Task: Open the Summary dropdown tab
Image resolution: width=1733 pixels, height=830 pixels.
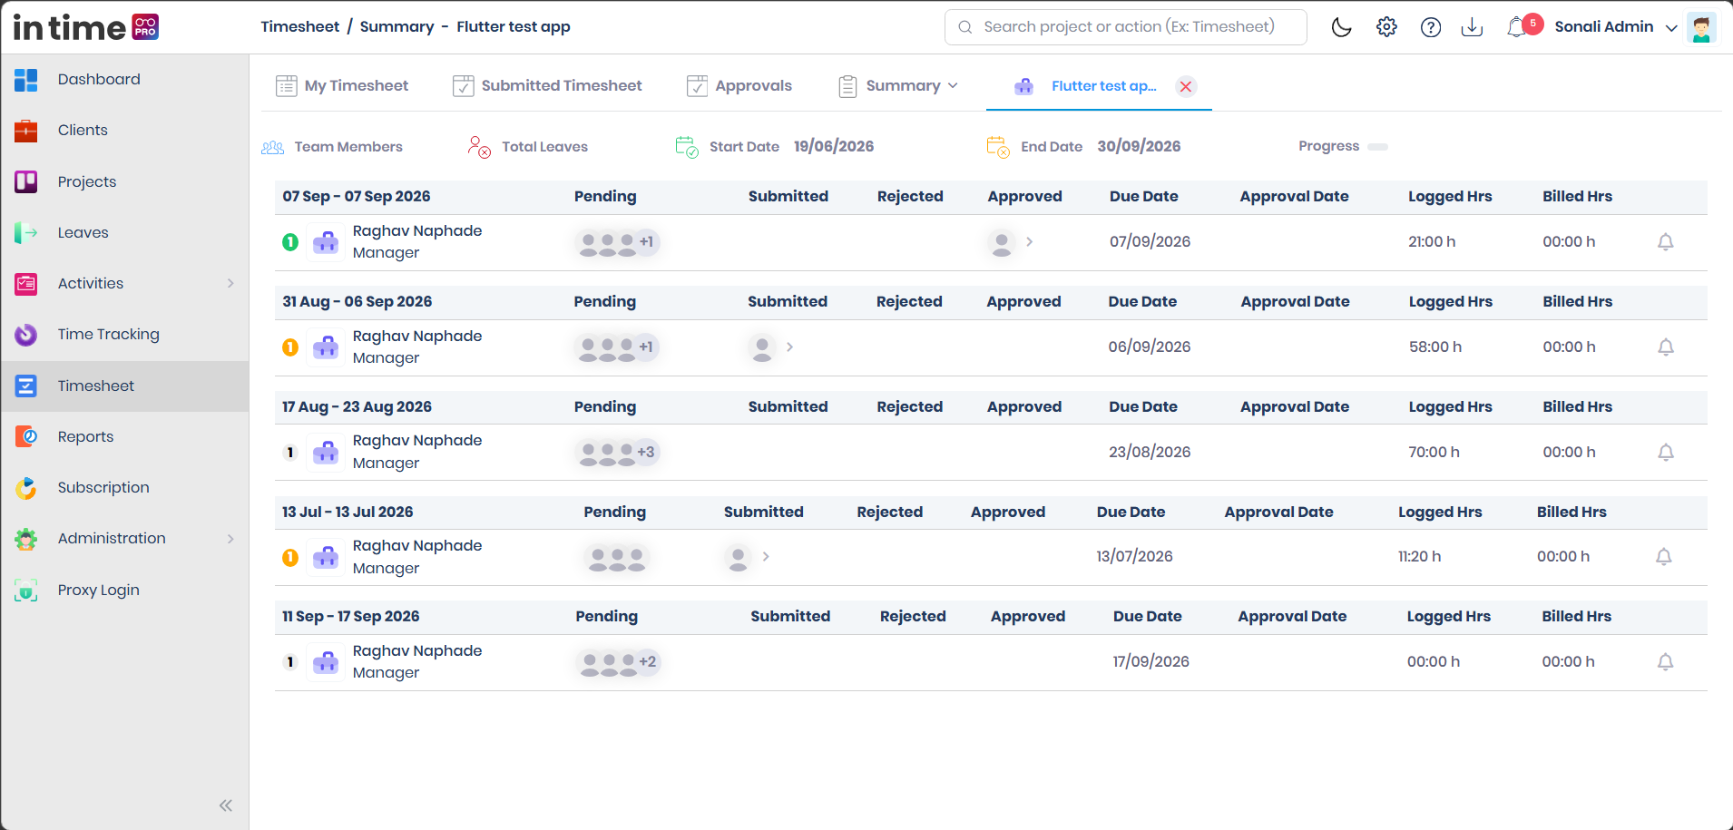Action: point(898,86)
